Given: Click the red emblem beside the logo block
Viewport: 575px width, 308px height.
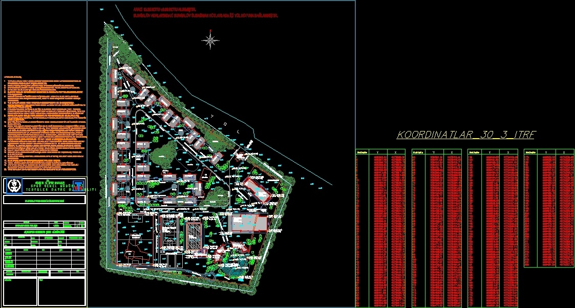Looking at the screenshot, I should point(77,186).
